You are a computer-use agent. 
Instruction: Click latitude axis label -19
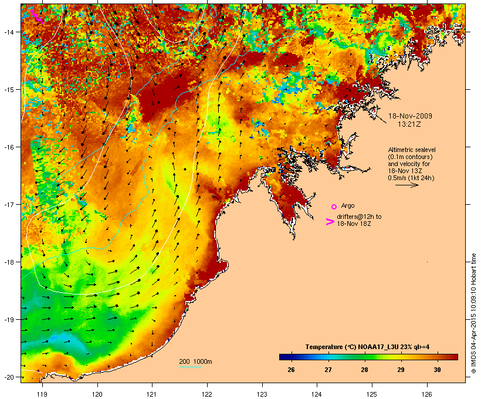click(8, 320)
